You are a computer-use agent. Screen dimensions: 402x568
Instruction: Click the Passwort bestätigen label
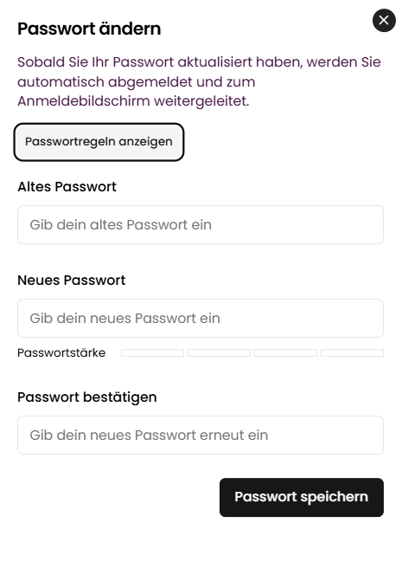87,397
